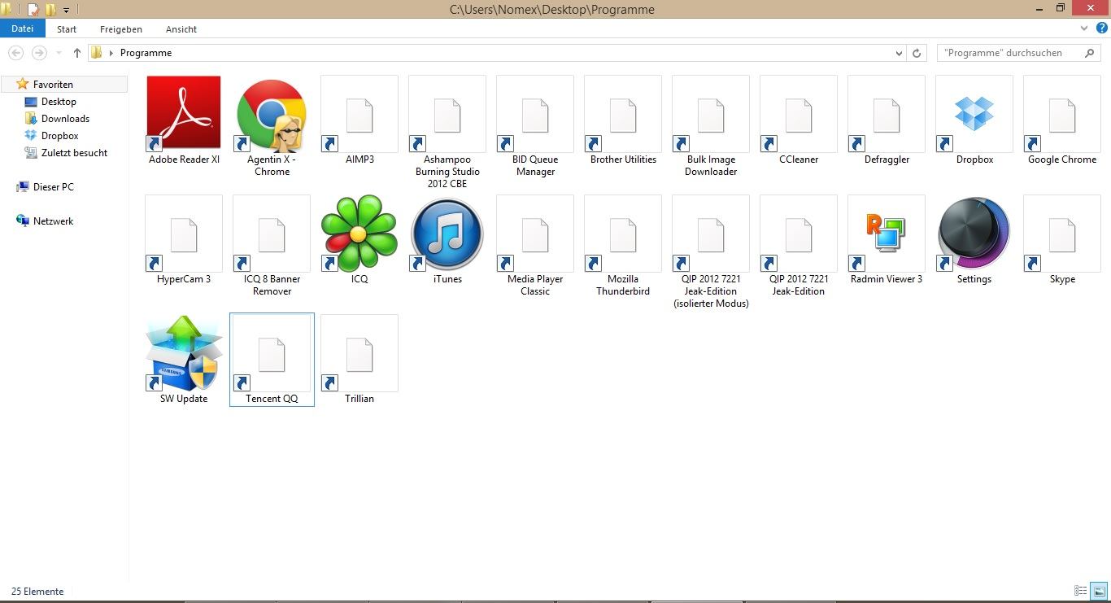This screenshot has width=1111, height=603.
Task: Select the Dropbox shortcut in the file list
Action: click(x=974, y=120)
